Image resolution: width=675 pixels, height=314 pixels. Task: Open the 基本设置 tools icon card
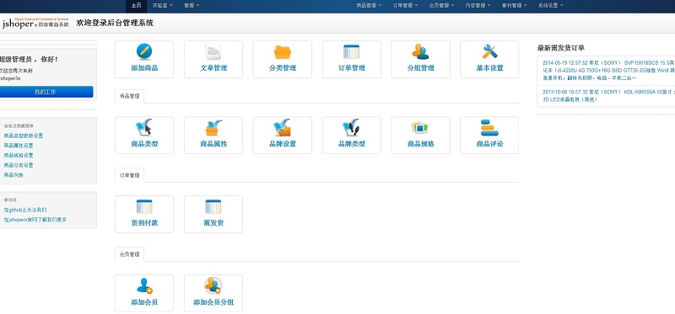(489, 59)
